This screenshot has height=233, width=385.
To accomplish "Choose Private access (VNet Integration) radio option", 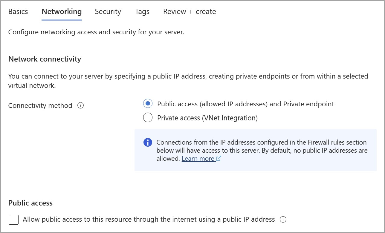I will point(148,118).
